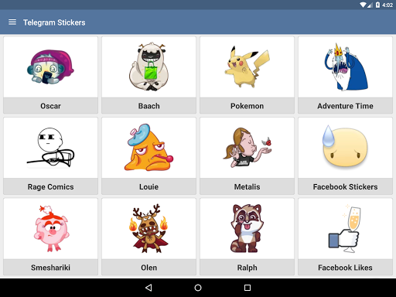Select the Metalis sticker pack image

point(247,148)
